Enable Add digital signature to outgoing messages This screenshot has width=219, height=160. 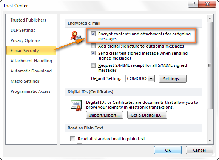click(x=93, y=46)
